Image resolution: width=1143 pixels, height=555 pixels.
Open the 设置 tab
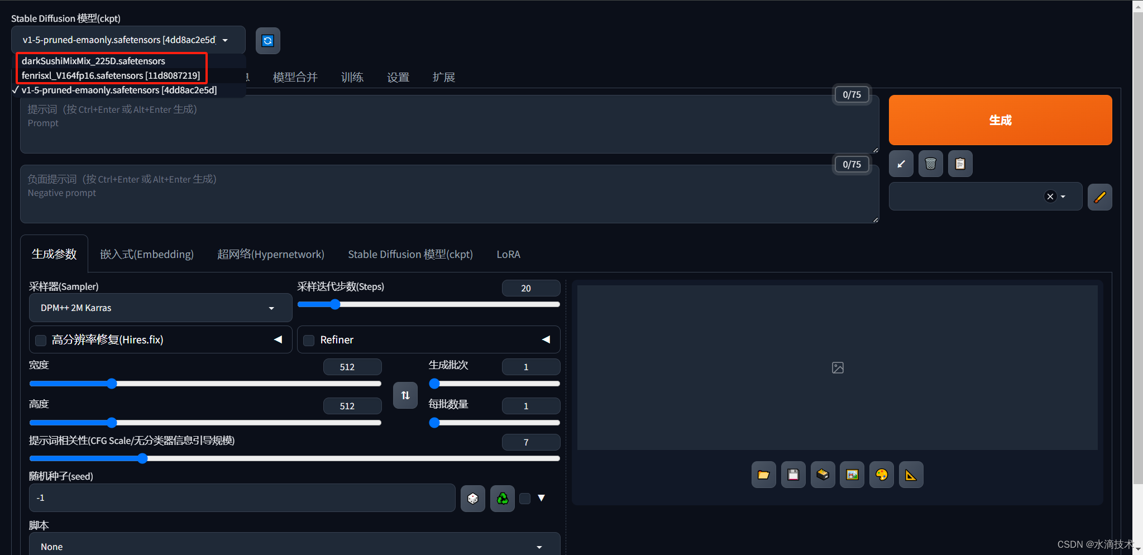point(398,77)
